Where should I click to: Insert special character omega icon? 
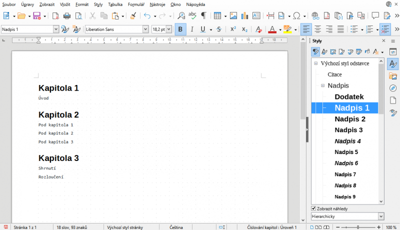click(x=296, y=16)
